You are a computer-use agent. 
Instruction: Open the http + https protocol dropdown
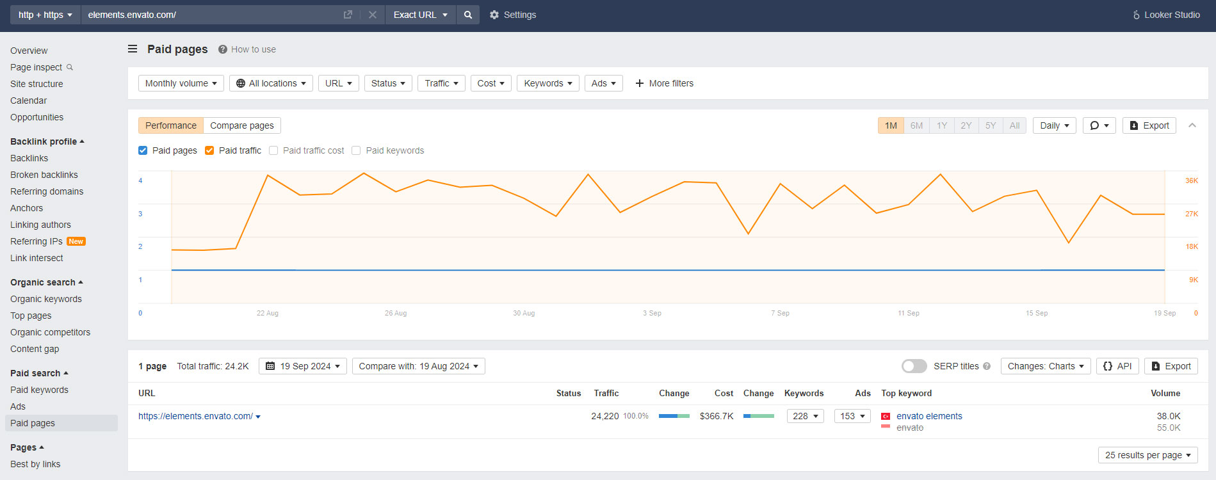(x=45, y=15)
